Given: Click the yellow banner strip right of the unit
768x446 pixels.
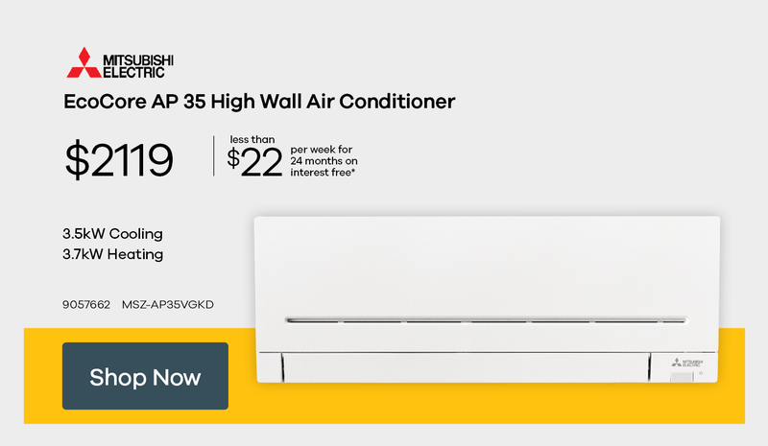Looking at the screenshot, I should tap(732, 374).
